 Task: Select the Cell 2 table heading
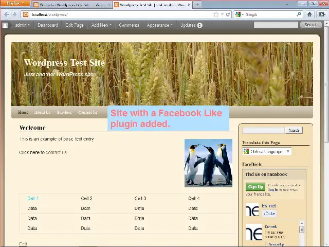[87, 198]
